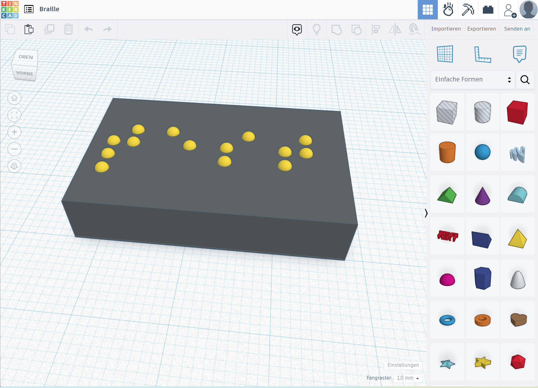Click the undo arrow
This screenshot has height=388, width=538.
click(89, 29)
